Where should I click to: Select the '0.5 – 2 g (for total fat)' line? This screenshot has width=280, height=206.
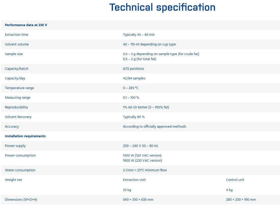(x=139, y=59)
